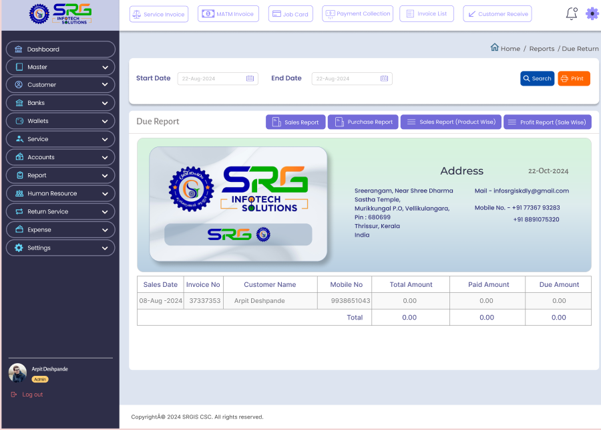Expand the Settings menu chevron in the sidebar
The width and height of the screenshot is (601, 430).
coord(105,248)
